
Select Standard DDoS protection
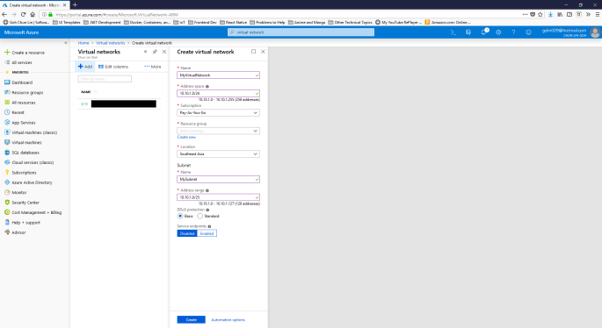pos(200,216)
